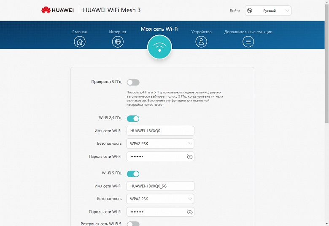
Task: Open the Интернет globe icon
Action: [118, 42]
